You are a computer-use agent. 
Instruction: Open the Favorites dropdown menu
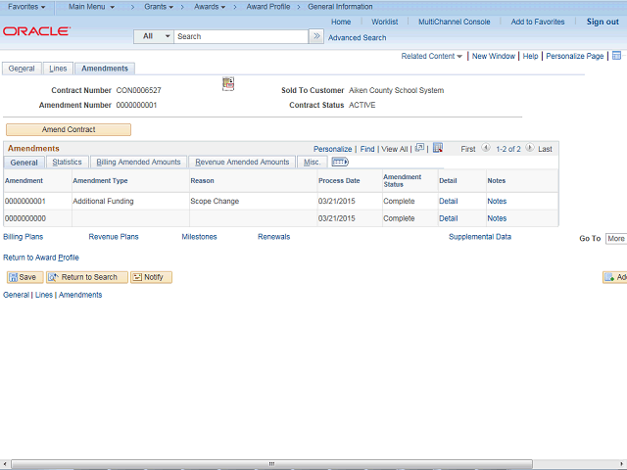(x=26, y=7)
